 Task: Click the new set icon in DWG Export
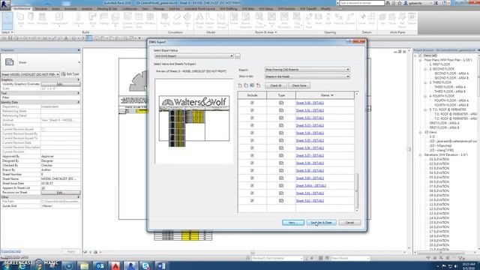coord(240,85)
